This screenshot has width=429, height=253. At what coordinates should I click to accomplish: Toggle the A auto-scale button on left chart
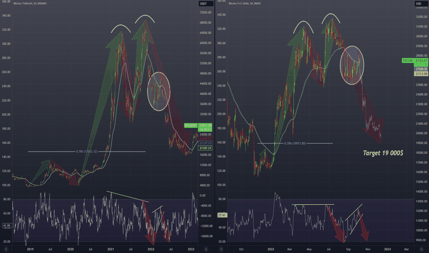coord(203,249)
